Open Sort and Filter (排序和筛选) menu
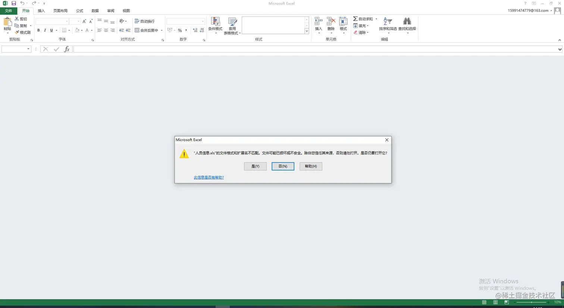 pyautogui.click(x=388, y=25)
